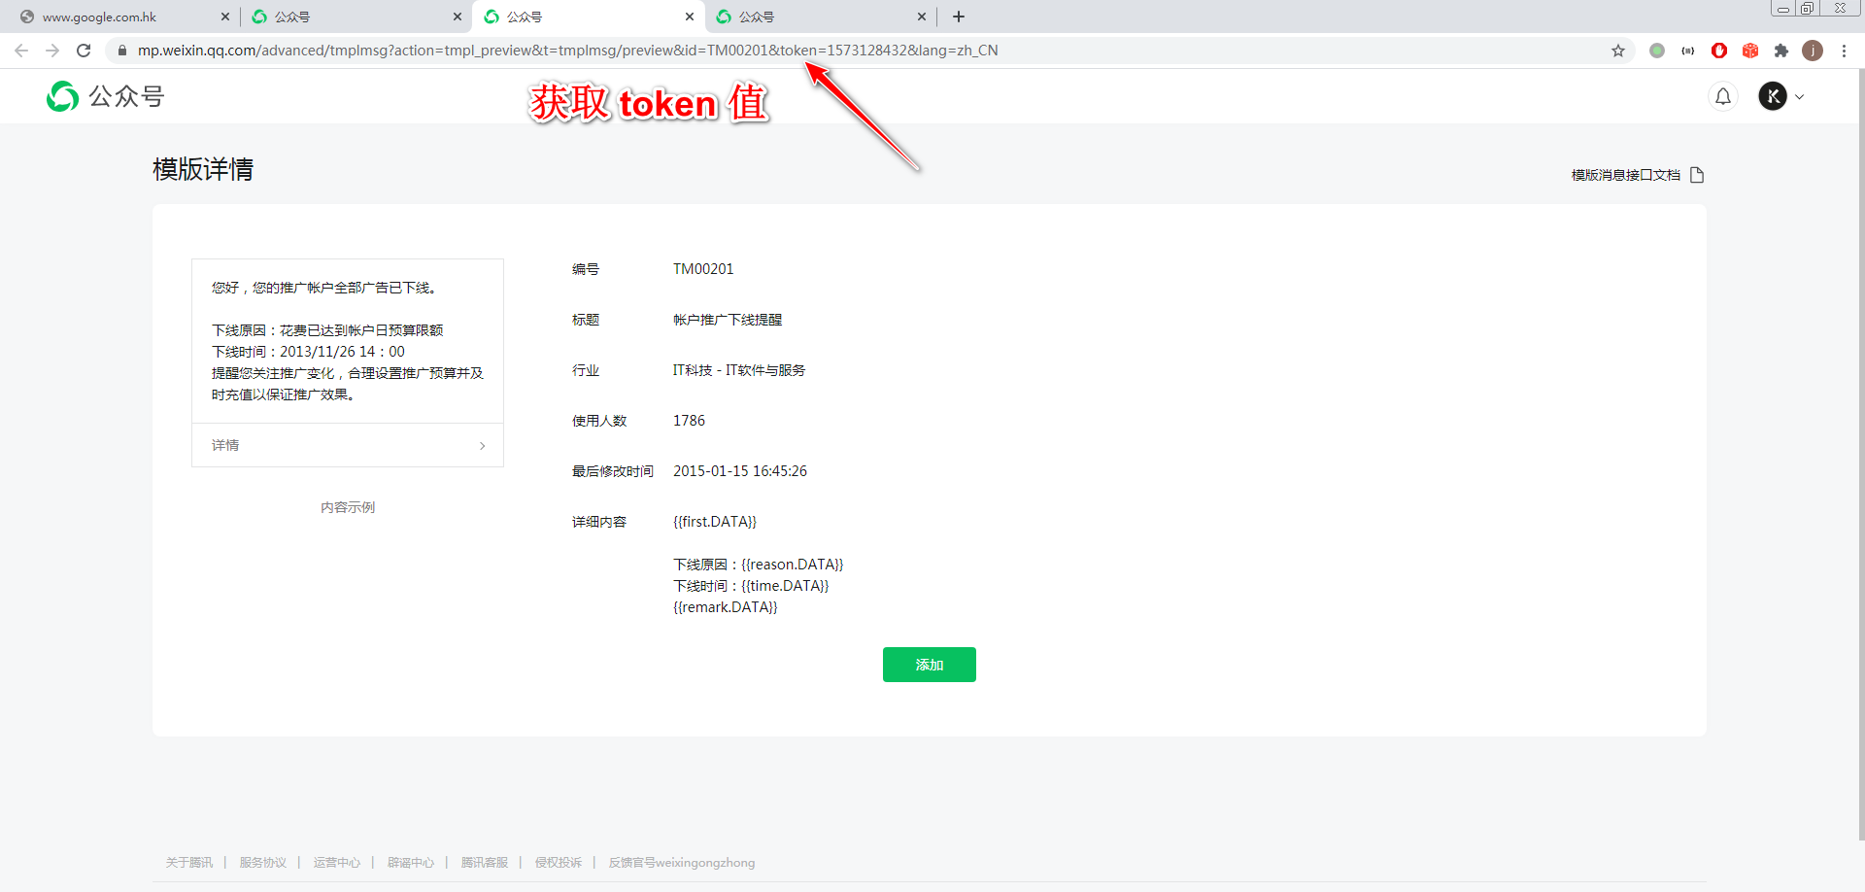The height and width of the screenshot is (892, 1865).
Task: Reload the page using refresh icon
Action: coord(84,51)
